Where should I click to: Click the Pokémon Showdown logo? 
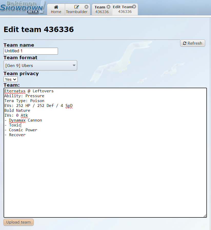(x=23, y=7)
